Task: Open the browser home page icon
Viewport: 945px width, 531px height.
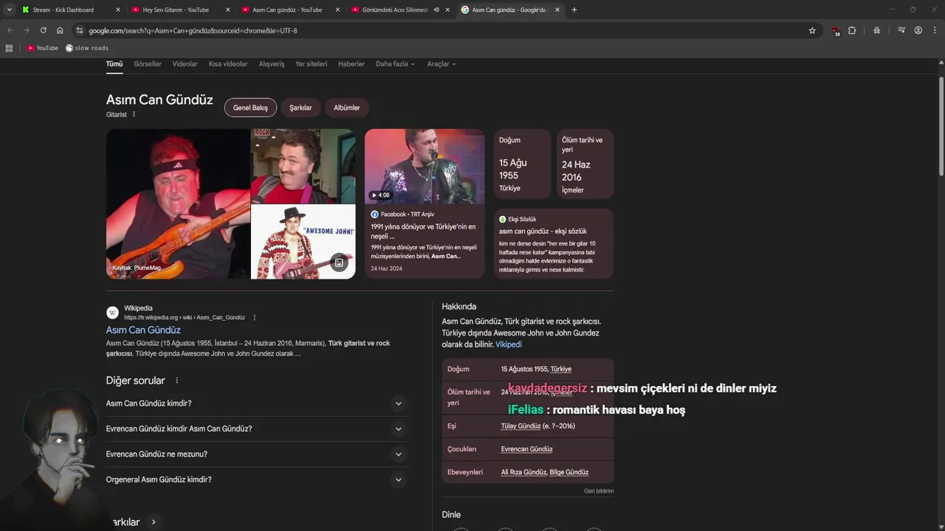Action: pyautogui.click(x=60, y=30)
